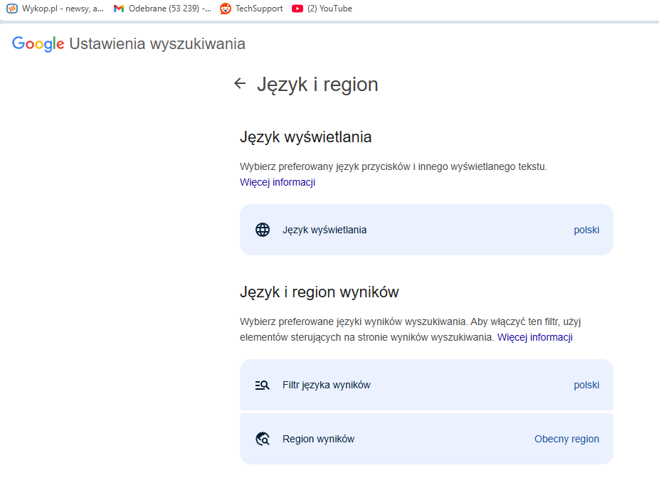The height and width of the screenshot is (495, 659).
Task: Click the filter search icon for Filtr języka wyników
Action: tap(263, 385)
